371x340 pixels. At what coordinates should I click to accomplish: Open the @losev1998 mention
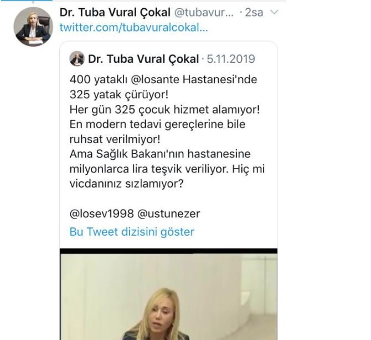point(102,214)
